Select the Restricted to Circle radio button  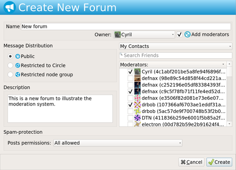(x=10, y=65)
